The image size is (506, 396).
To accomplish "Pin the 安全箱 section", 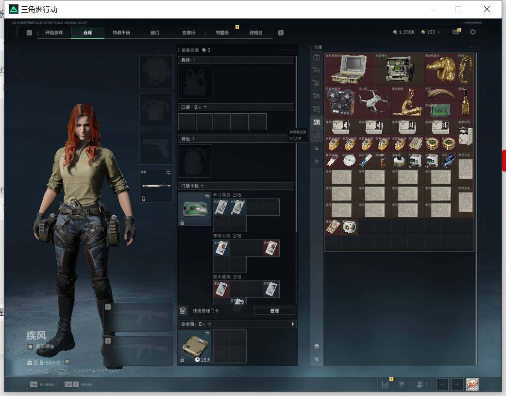I will 293,324.
